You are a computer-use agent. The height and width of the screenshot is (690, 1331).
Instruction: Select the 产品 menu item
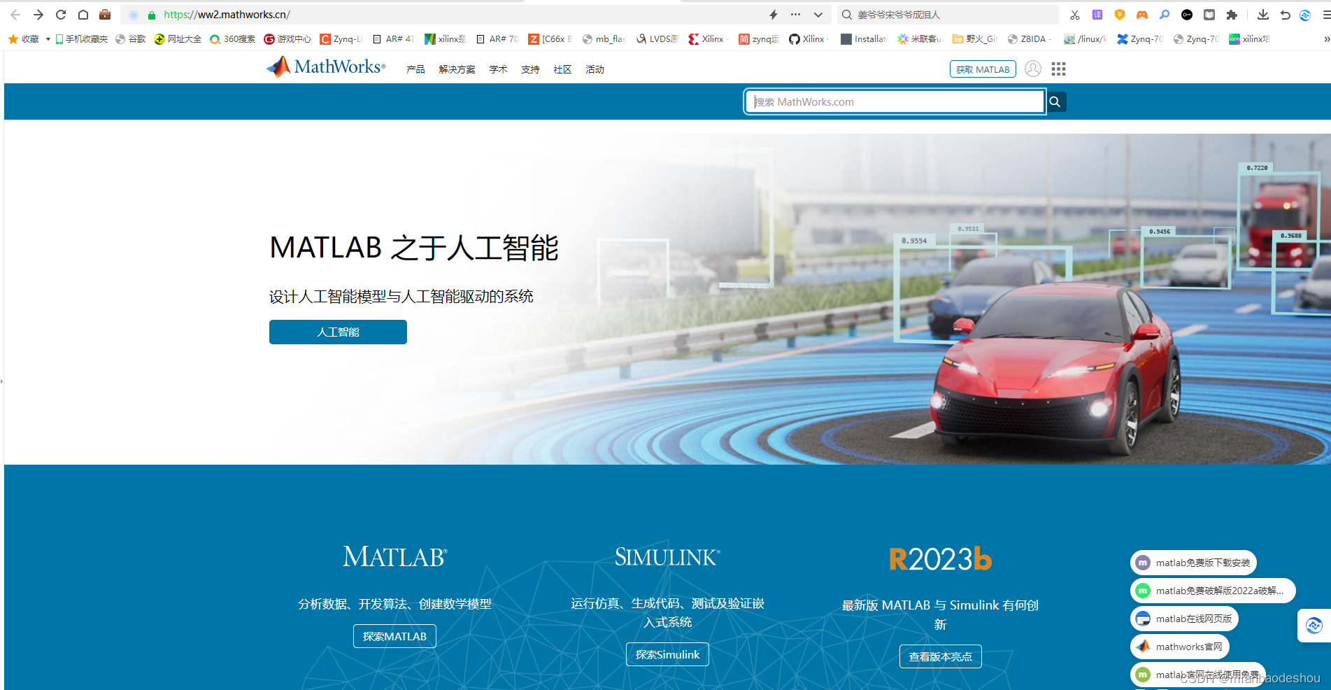point(415,69)
